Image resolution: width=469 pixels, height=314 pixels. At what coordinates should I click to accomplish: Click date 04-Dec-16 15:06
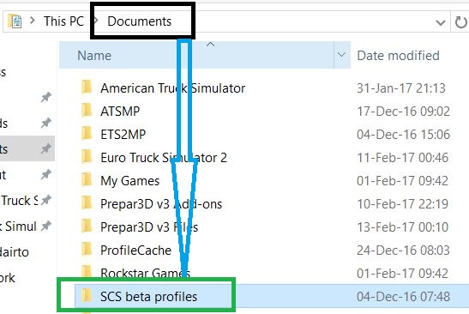click(403, 135)
